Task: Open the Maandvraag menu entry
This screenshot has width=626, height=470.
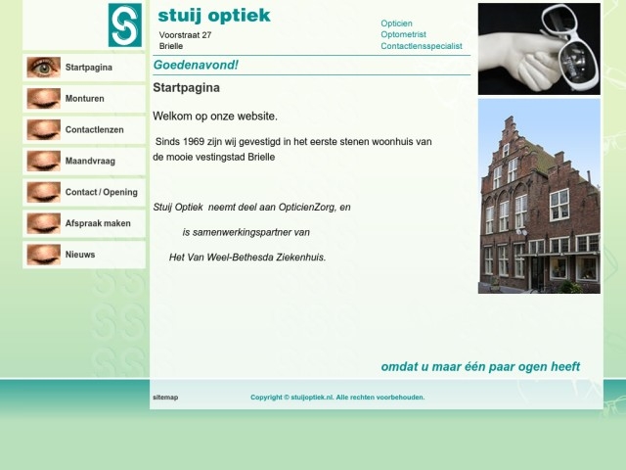Action: point(90,162)
